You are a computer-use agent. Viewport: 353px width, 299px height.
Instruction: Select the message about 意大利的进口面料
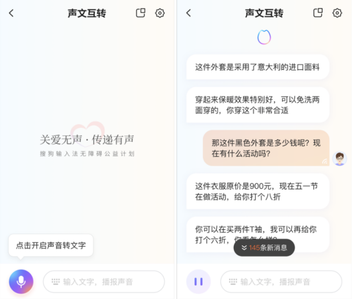click(258, 67)
